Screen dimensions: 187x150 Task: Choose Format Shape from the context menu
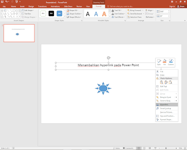coord(167,119)
